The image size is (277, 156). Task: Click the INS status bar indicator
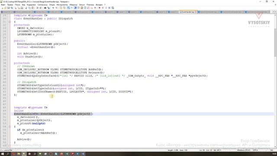point(272,150)
